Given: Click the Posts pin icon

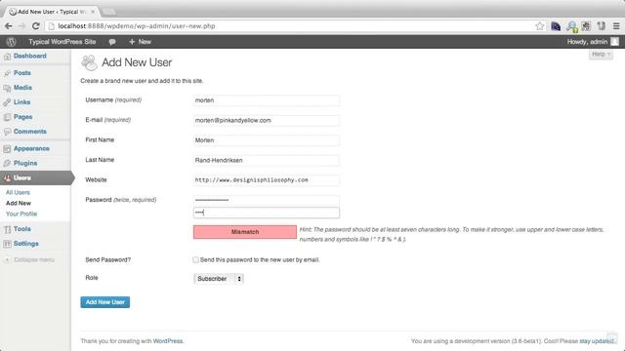Looking at the screenshot, I should pyautogui.click(x=7, y=73).
